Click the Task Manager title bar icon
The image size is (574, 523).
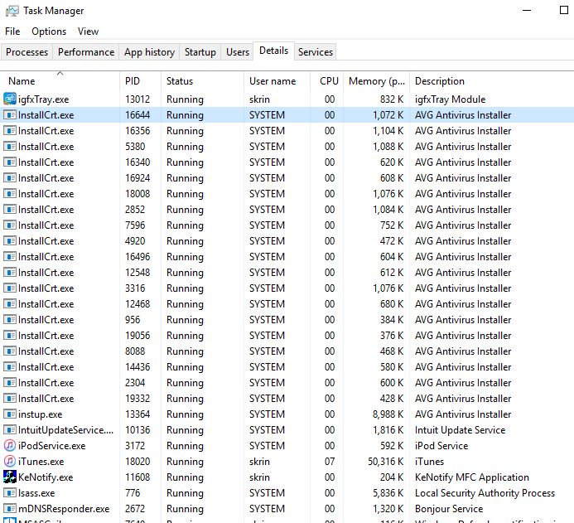[x=12, y=11]
